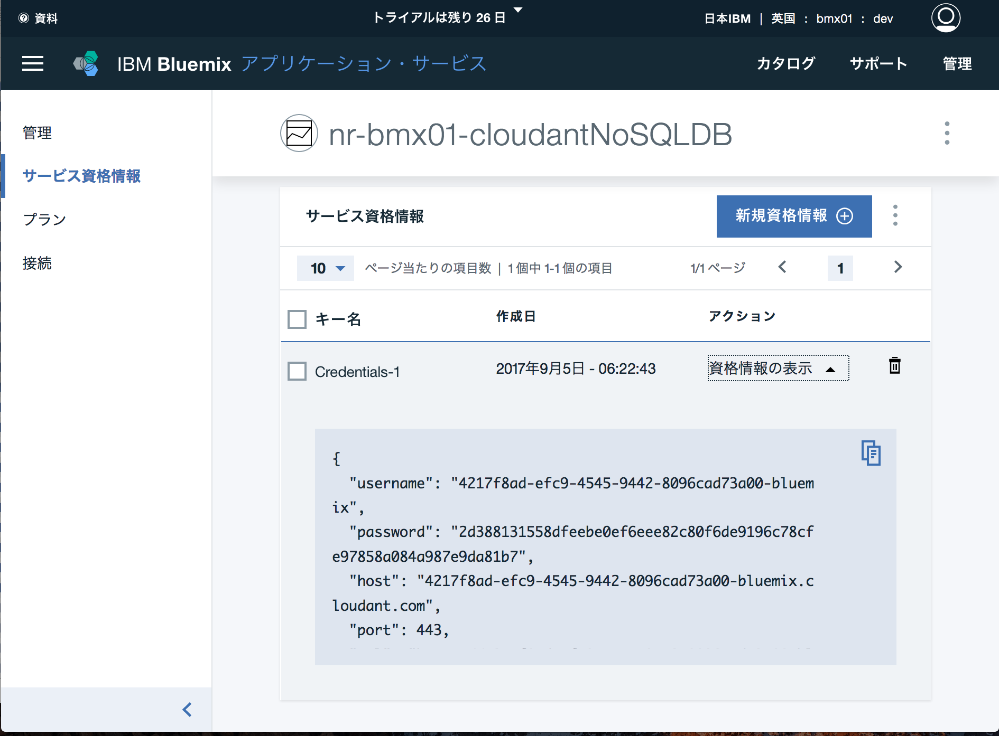Open the items-per-page dropdown showing 10

point(325,268)
